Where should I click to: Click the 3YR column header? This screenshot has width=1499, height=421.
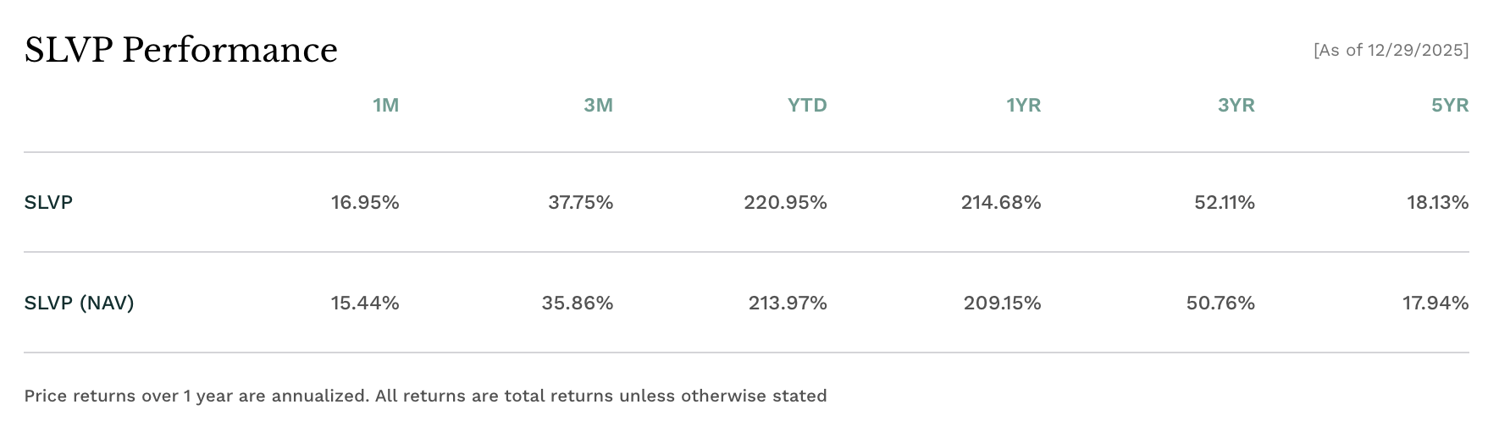[1236, 106]
